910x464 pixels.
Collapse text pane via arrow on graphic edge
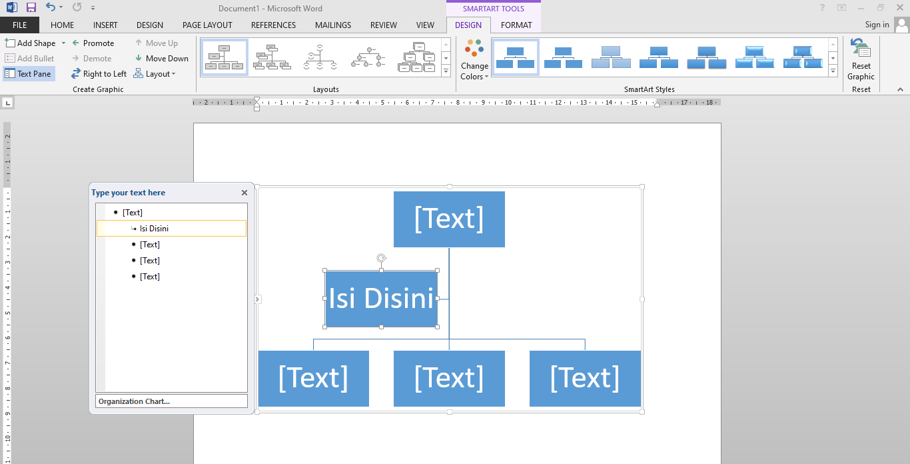(258, 299)
